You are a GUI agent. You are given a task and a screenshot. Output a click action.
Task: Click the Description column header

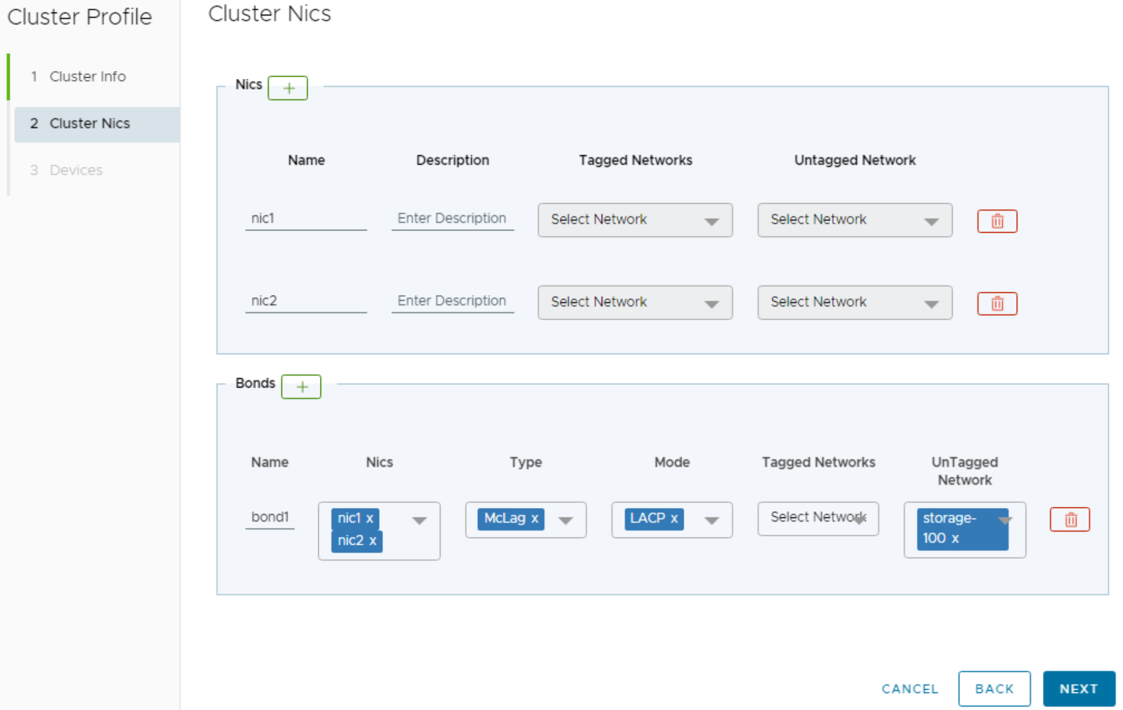(x=452, y=160)
